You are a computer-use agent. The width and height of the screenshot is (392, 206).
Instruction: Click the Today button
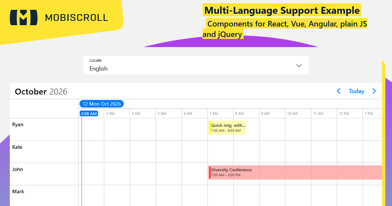click(356, 91)
